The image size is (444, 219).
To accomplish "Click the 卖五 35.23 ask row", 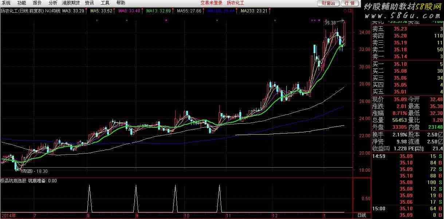I will click(408, 29).
